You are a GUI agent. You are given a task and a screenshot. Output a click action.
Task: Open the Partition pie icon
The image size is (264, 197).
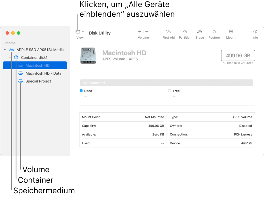click(185, 32)
